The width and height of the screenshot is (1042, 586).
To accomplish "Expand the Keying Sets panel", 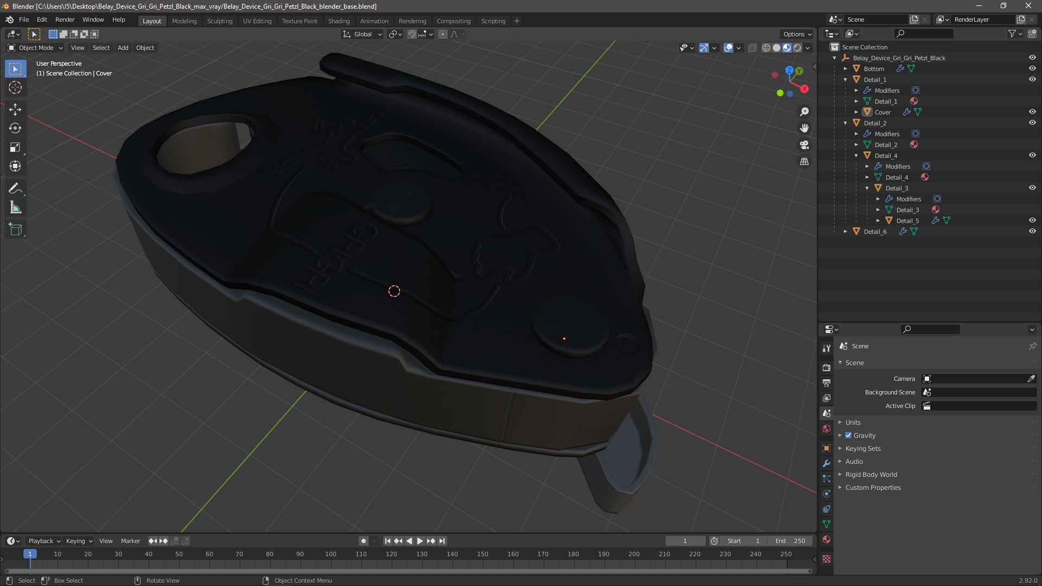I will pyautogui.click(x=862, y=449).
